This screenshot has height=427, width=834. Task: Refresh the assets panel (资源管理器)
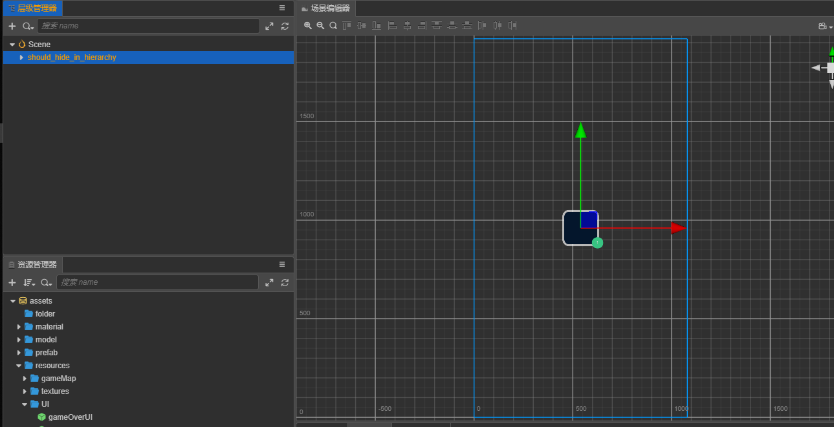(285, 282)
